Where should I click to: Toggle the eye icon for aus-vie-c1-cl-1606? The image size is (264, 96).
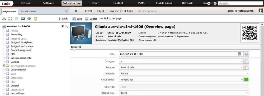point(63,26)
